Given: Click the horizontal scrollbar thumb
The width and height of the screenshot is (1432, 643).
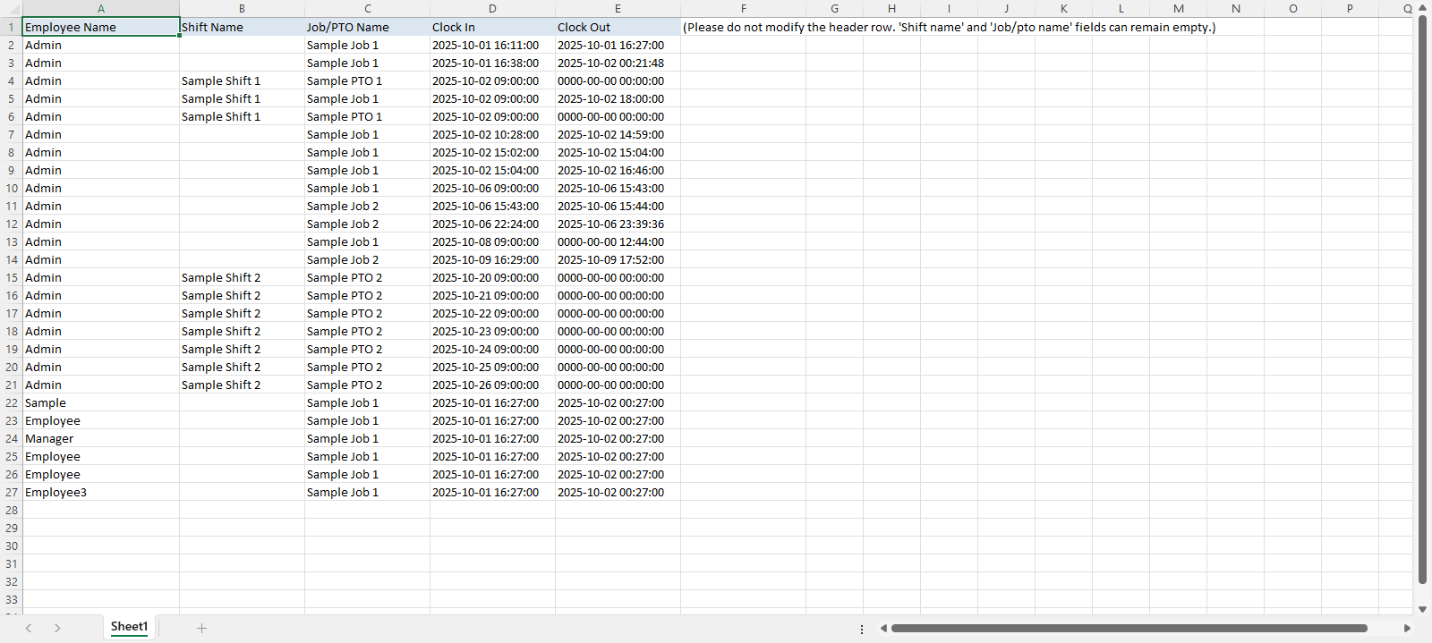Looking at the screenshot, I should pyautogui.click(x=1128, y=629).
